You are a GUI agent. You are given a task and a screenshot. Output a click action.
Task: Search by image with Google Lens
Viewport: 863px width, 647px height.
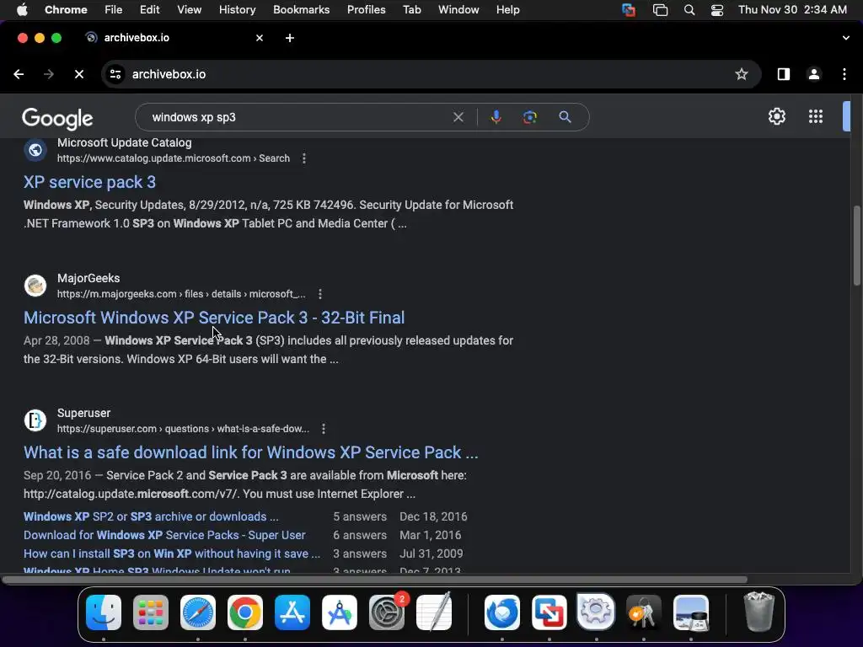click(530, 117)
